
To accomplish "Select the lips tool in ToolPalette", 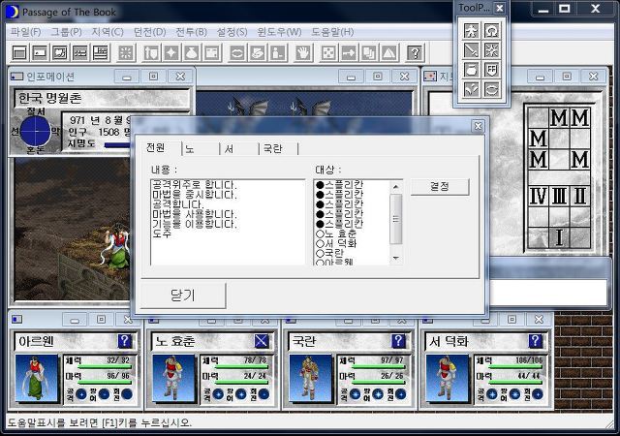I will tap(491, 89).
